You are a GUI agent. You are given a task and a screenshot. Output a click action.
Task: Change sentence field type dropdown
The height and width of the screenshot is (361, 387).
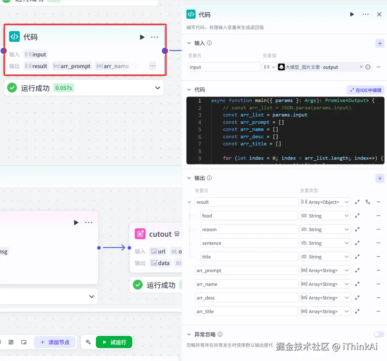pos(325,243)
